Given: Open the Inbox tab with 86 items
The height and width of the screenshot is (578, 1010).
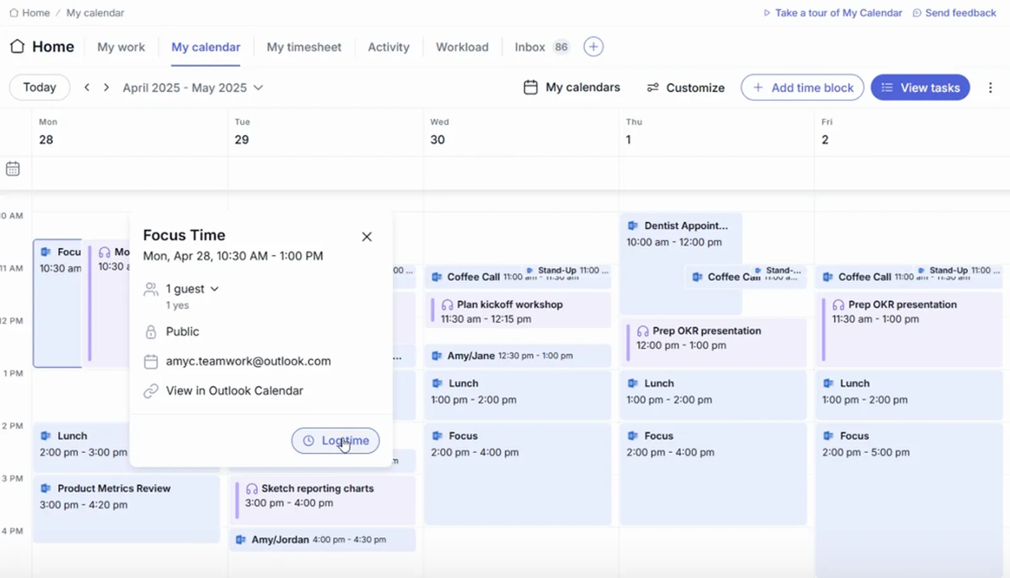Looking at the screenshot, I should tap(542, 47).
